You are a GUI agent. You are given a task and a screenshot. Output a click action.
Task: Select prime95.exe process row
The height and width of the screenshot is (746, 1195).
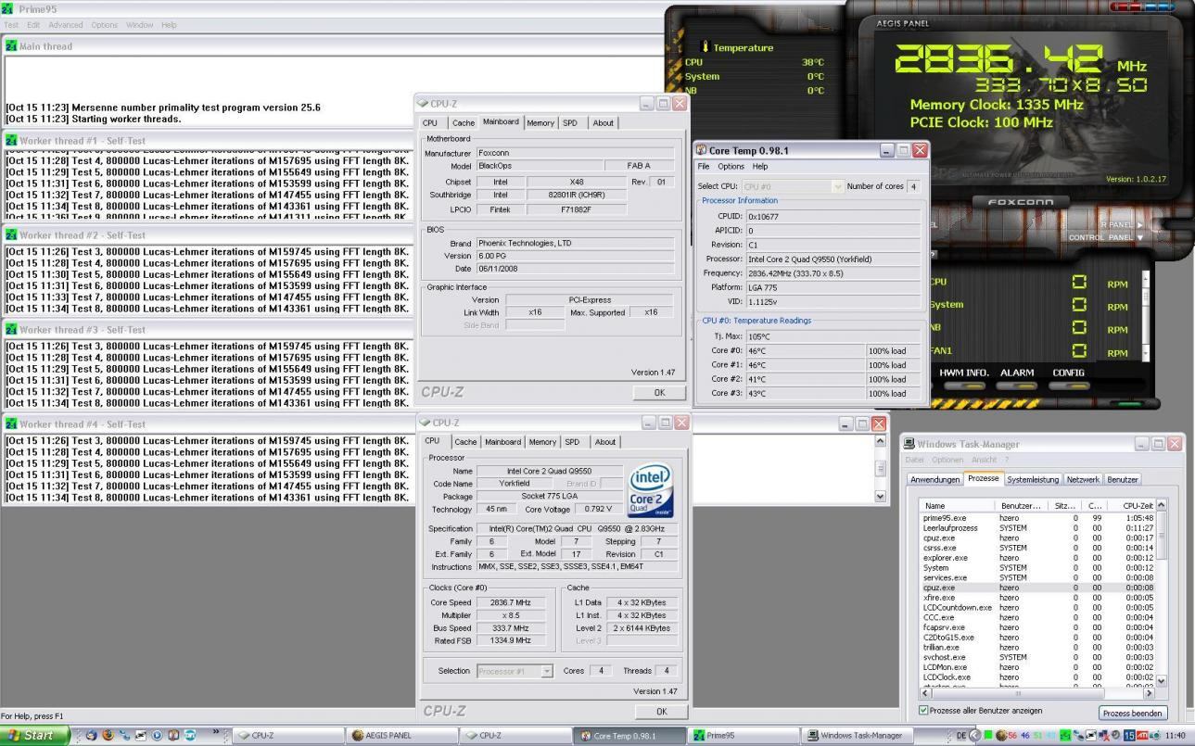(x=1036, y=518)
